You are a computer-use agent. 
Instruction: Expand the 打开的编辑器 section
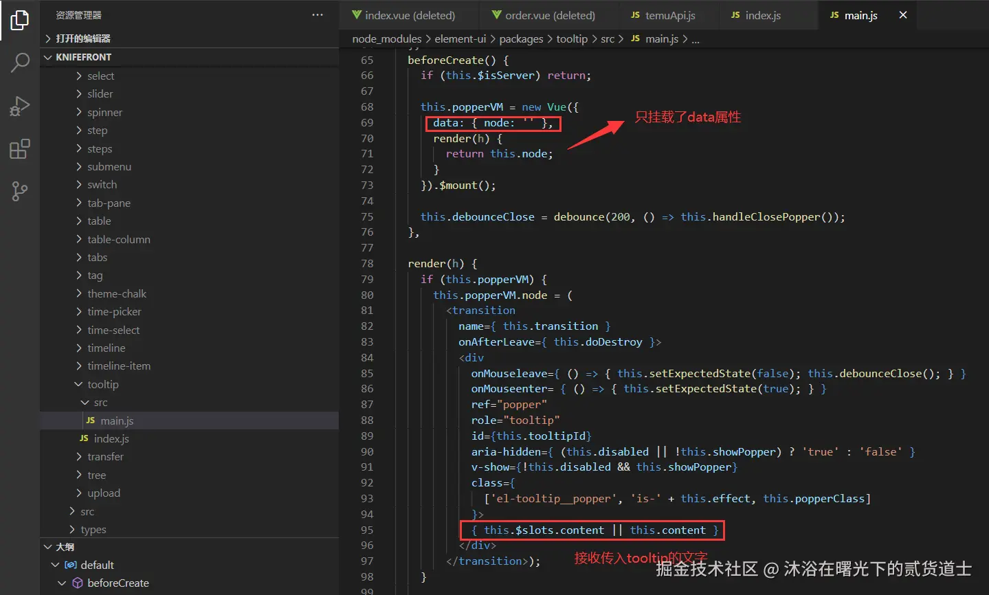[189, 38]
